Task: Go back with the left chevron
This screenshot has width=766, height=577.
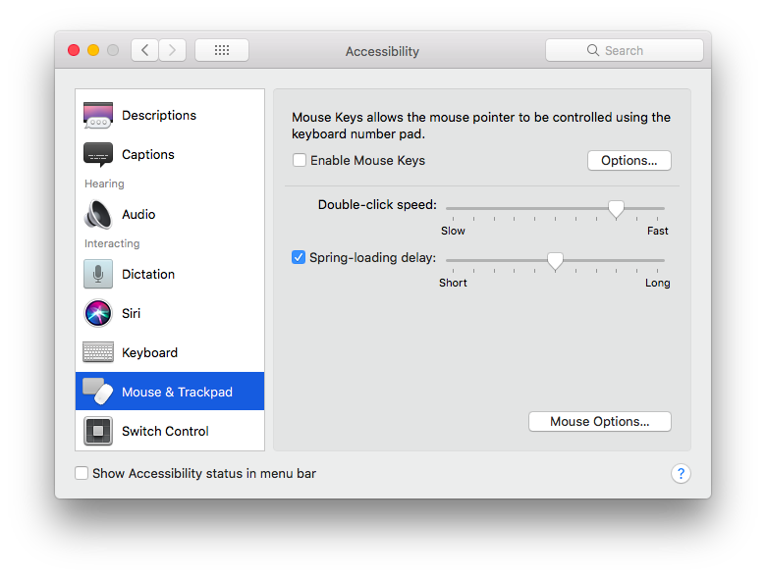Action: (x=144, y=50)
